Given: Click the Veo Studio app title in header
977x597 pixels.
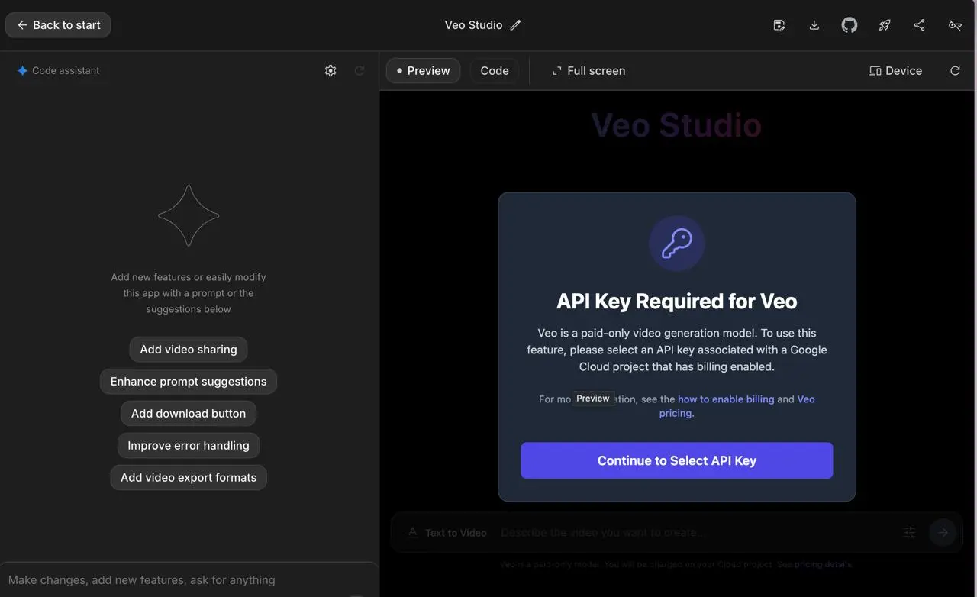Looking at the screenshot, I should click(473, 25).
